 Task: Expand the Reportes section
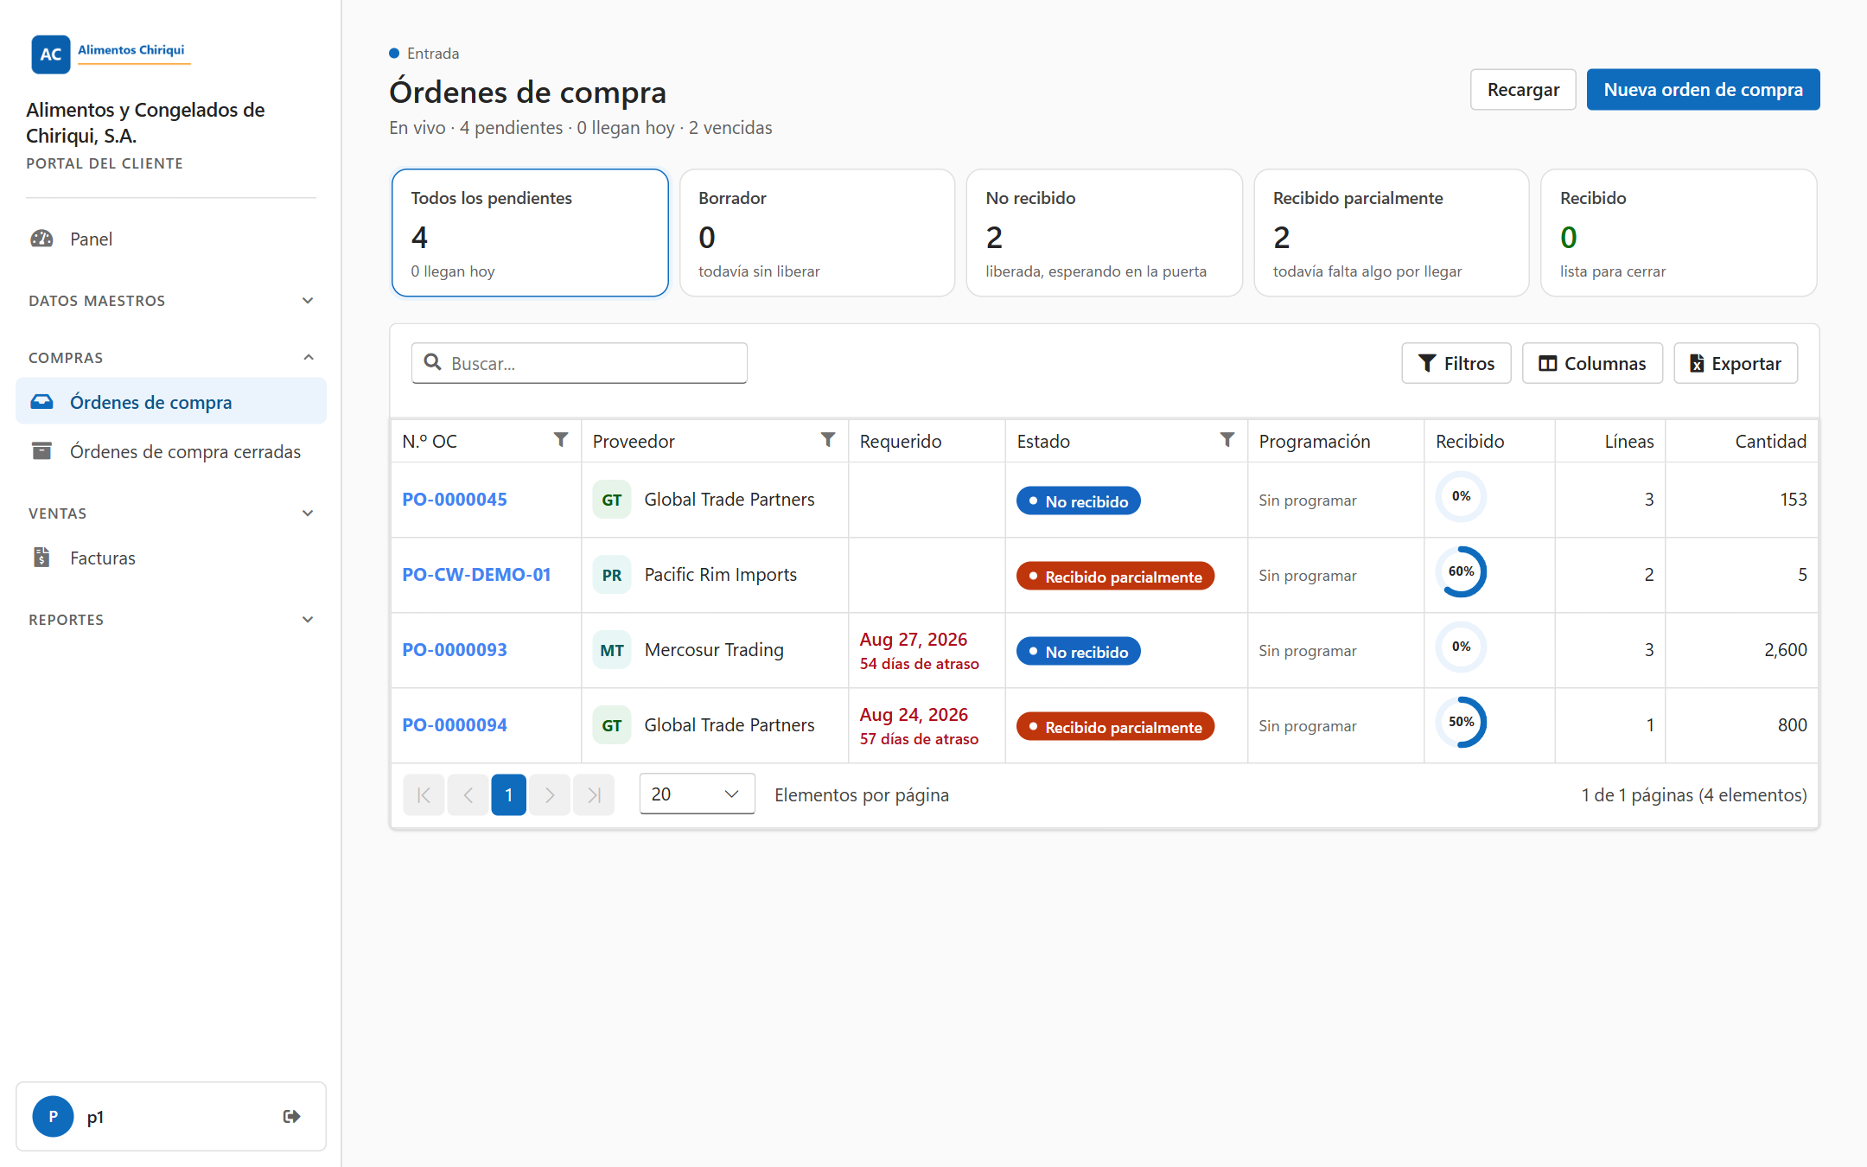click(x=171, y=620)
